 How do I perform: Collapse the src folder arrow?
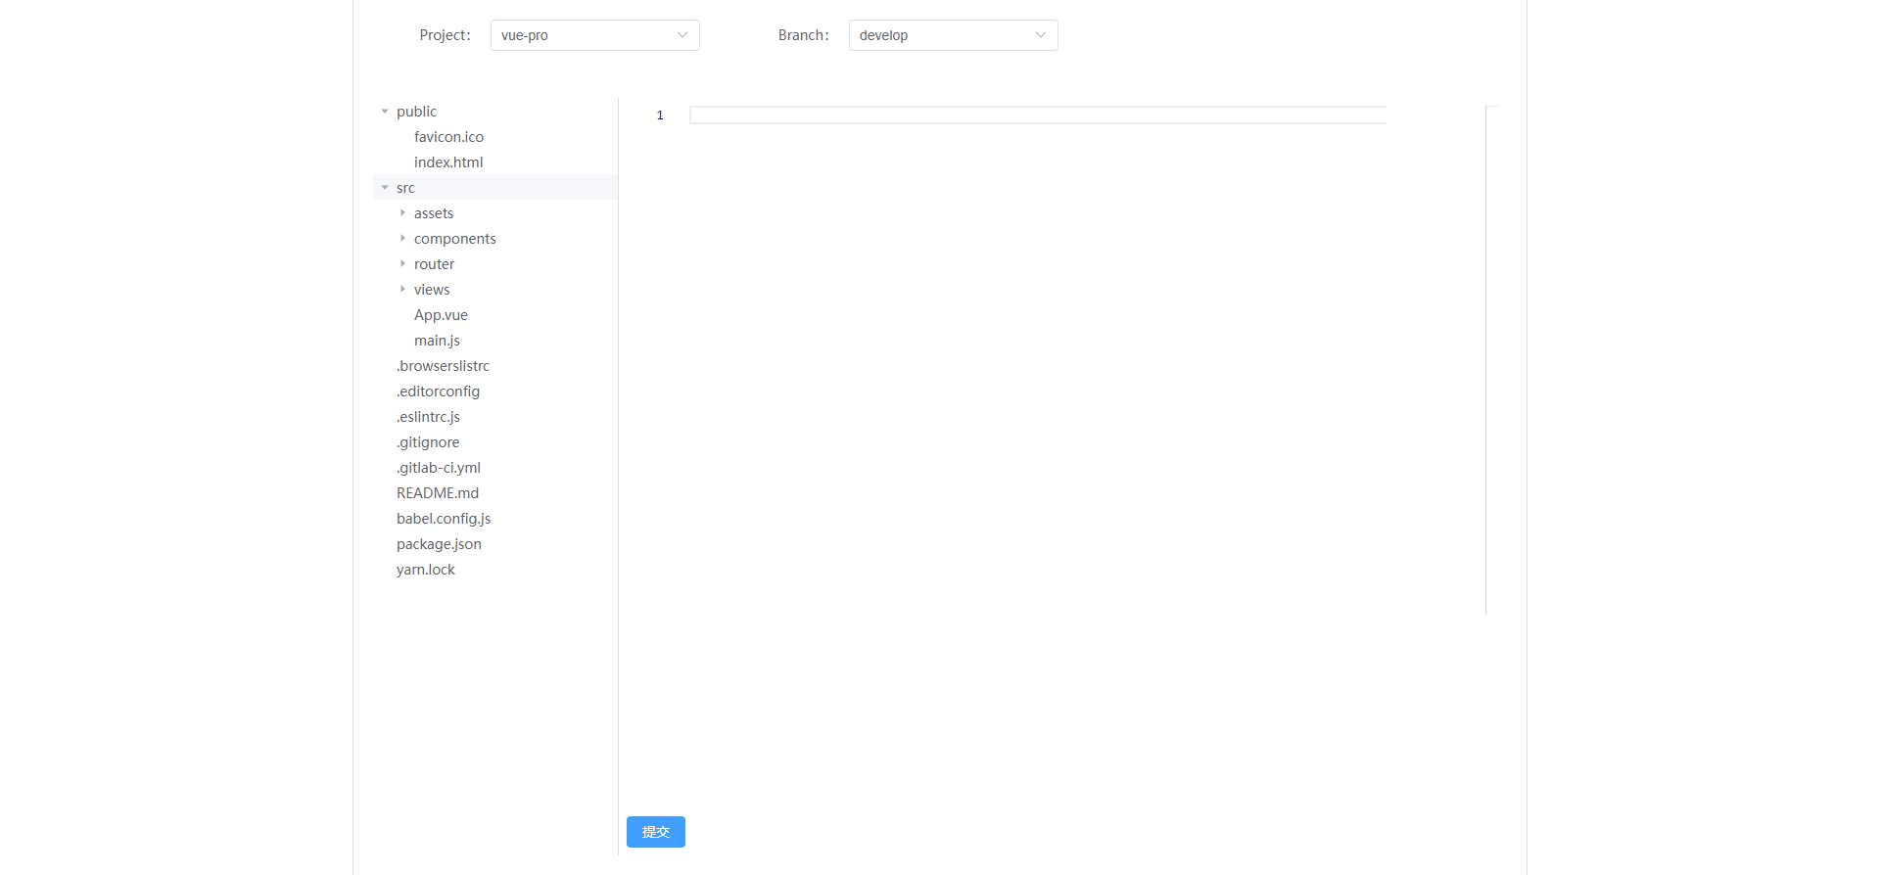[x=385, y=188]
